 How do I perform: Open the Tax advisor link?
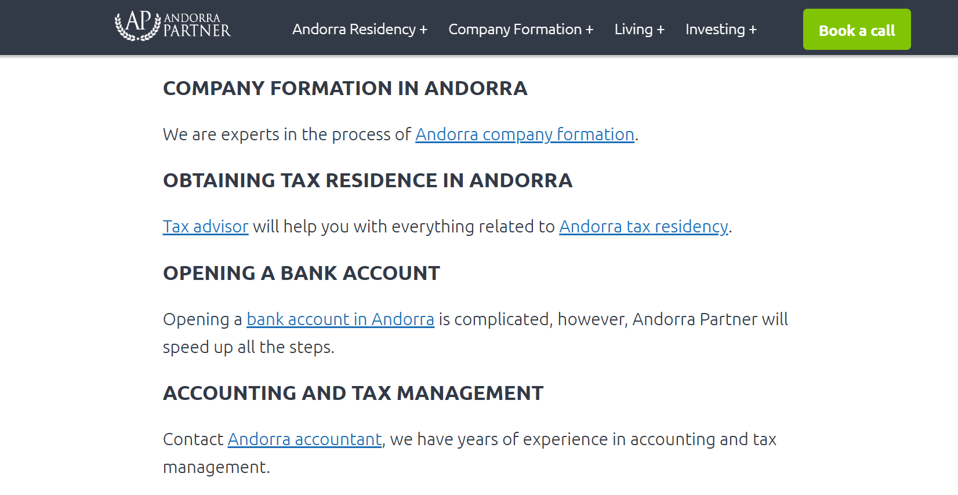point(205,227)
